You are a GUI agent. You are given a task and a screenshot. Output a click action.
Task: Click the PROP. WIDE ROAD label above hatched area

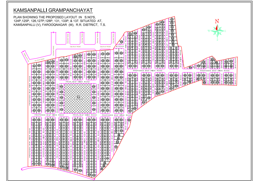(78, 81)
